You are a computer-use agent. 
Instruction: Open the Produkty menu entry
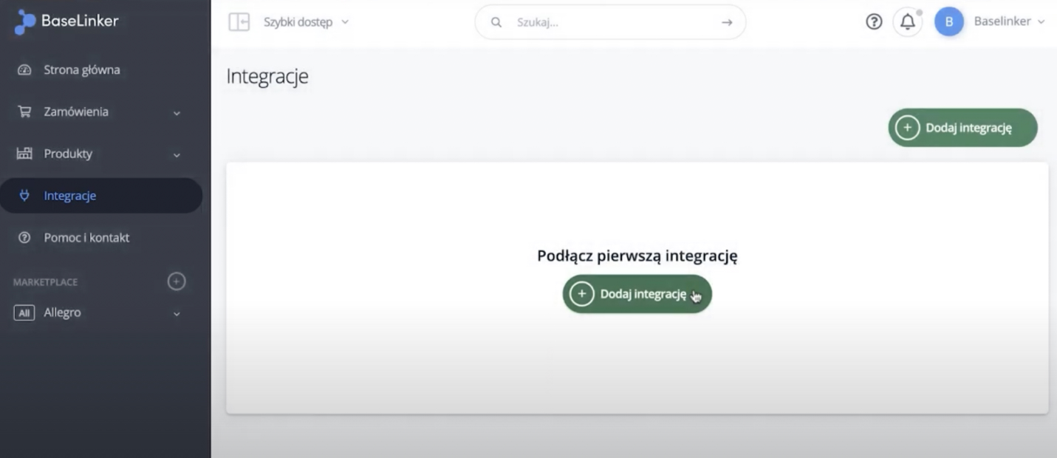(67, 153)
